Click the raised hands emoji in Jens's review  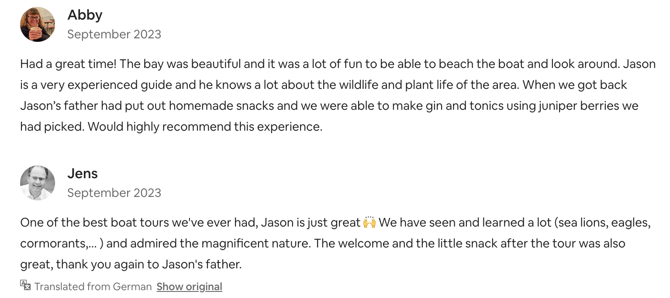369,223
